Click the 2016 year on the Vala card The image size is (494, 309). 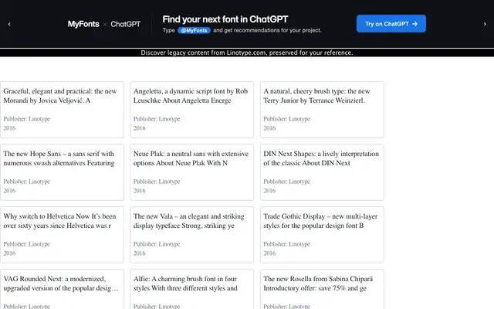(x=139, y=253)
